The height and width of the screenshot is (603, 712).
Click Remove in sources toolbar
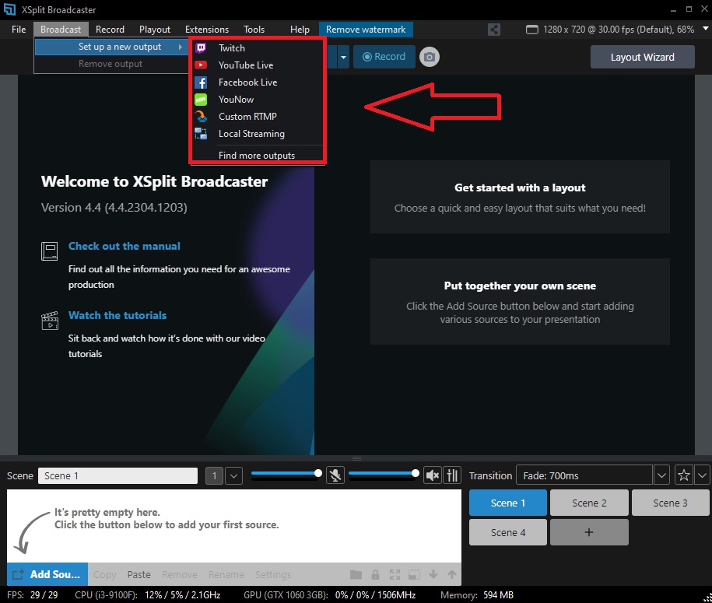[180, 575]
